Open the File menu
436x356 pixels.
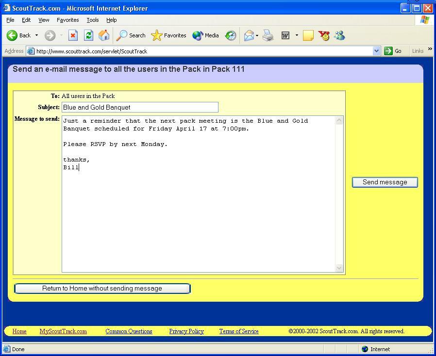(10, 20)
